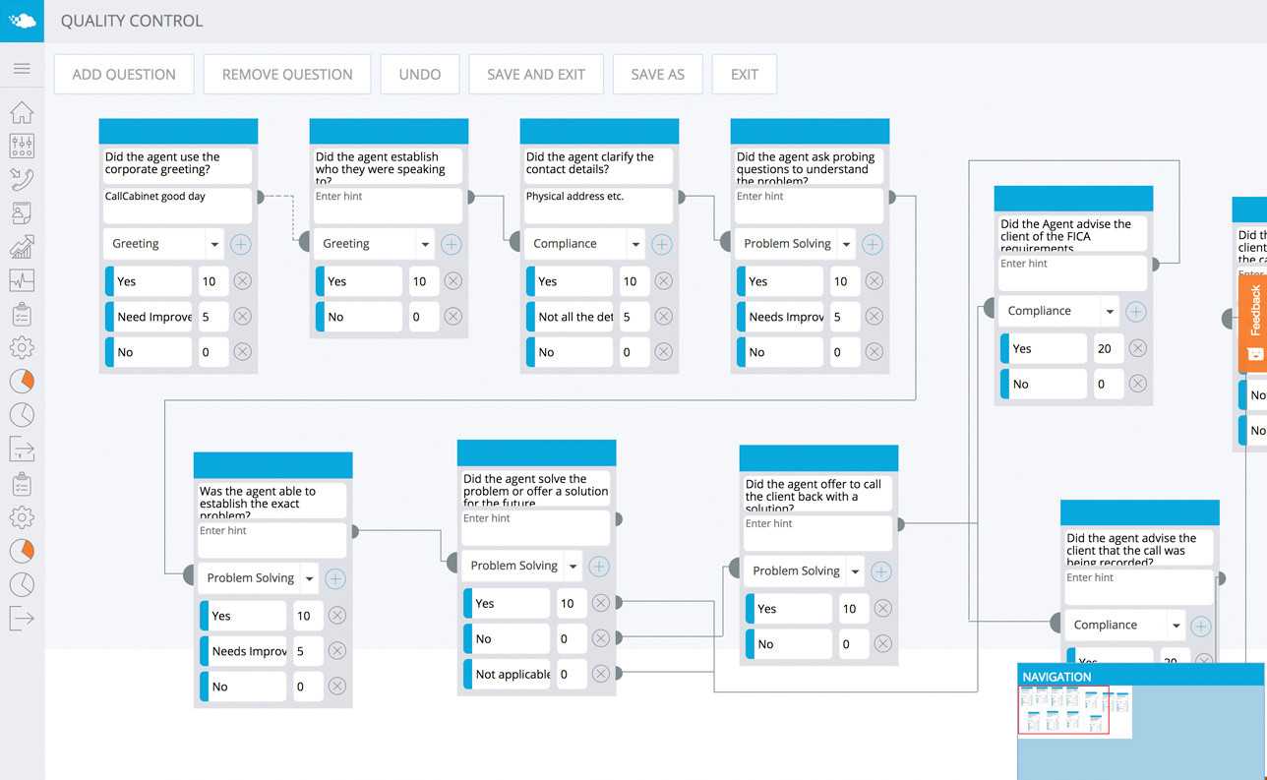The width and height of the screenshot is (1267, 780).
Task: Add answer with plus icon on corporate greeting card
Action: [x=241, y=244]
